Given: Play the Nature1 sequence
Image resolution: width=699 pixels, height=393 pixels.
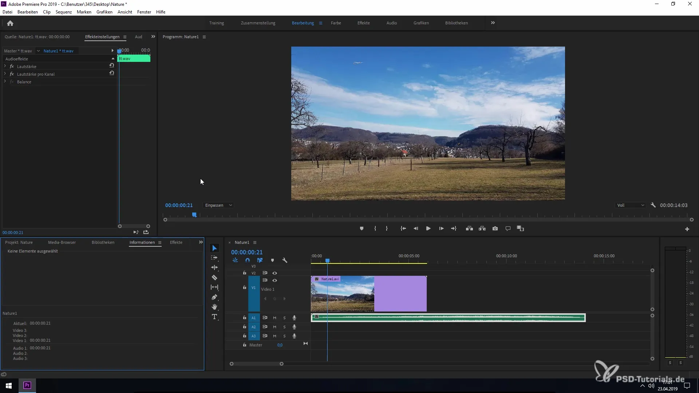Looking at the screenshot, I should click(x=428, y=229).
